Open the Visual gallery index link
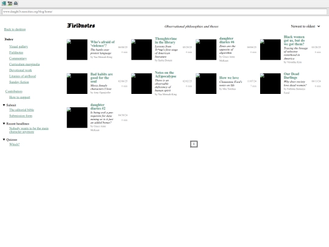Screen dimensions: 329x247 18,46
